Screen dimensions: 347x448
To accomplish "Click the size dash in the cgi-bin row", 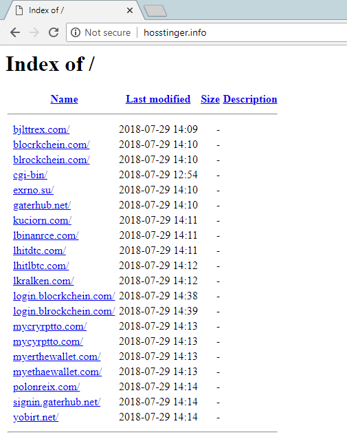I will point(218,175).
